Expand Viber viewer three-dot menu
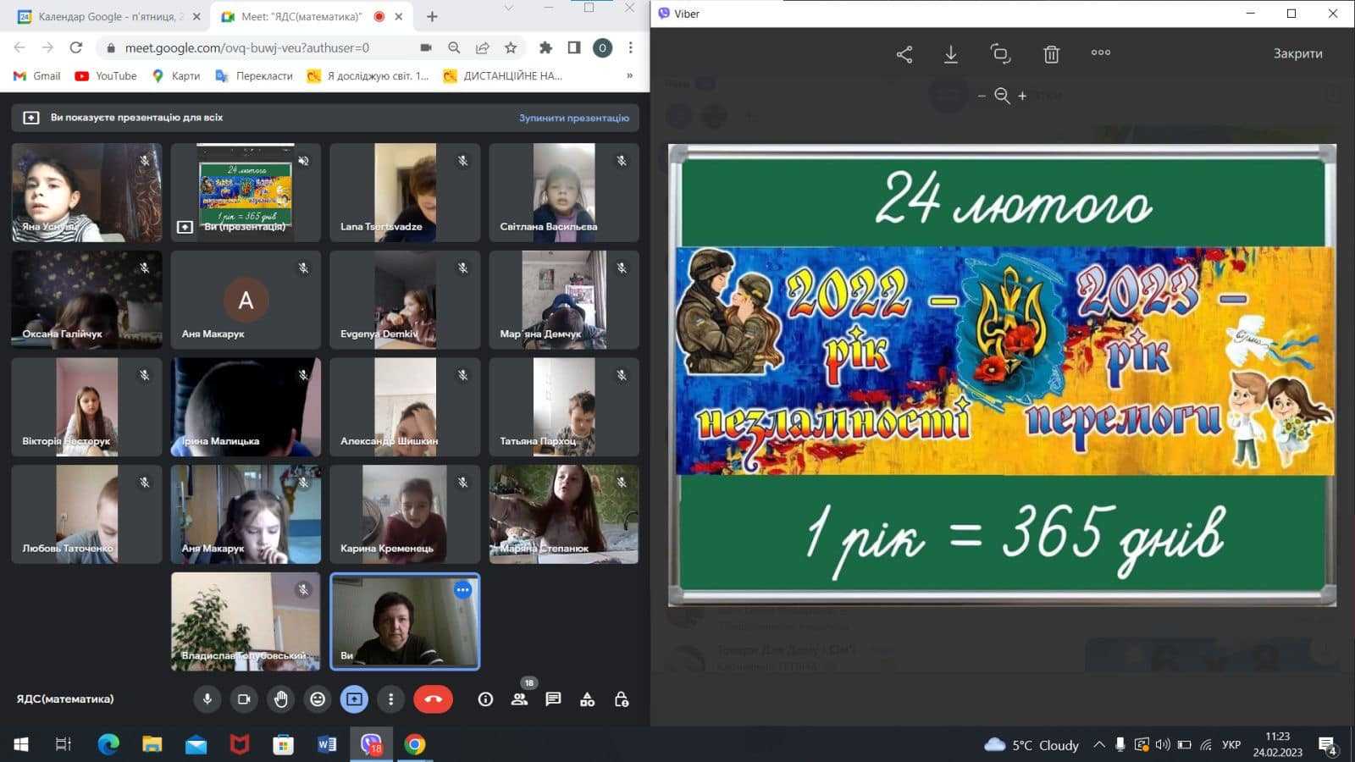The width and height of the screenshot is (1355, 762). point(1100,52)
